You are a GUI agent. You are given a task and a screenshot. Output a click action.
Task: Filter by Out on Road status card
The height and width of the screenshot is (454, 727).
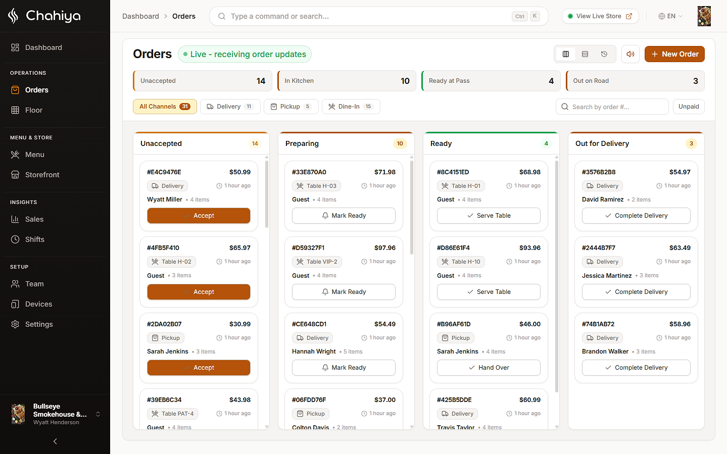pos(635,81)
